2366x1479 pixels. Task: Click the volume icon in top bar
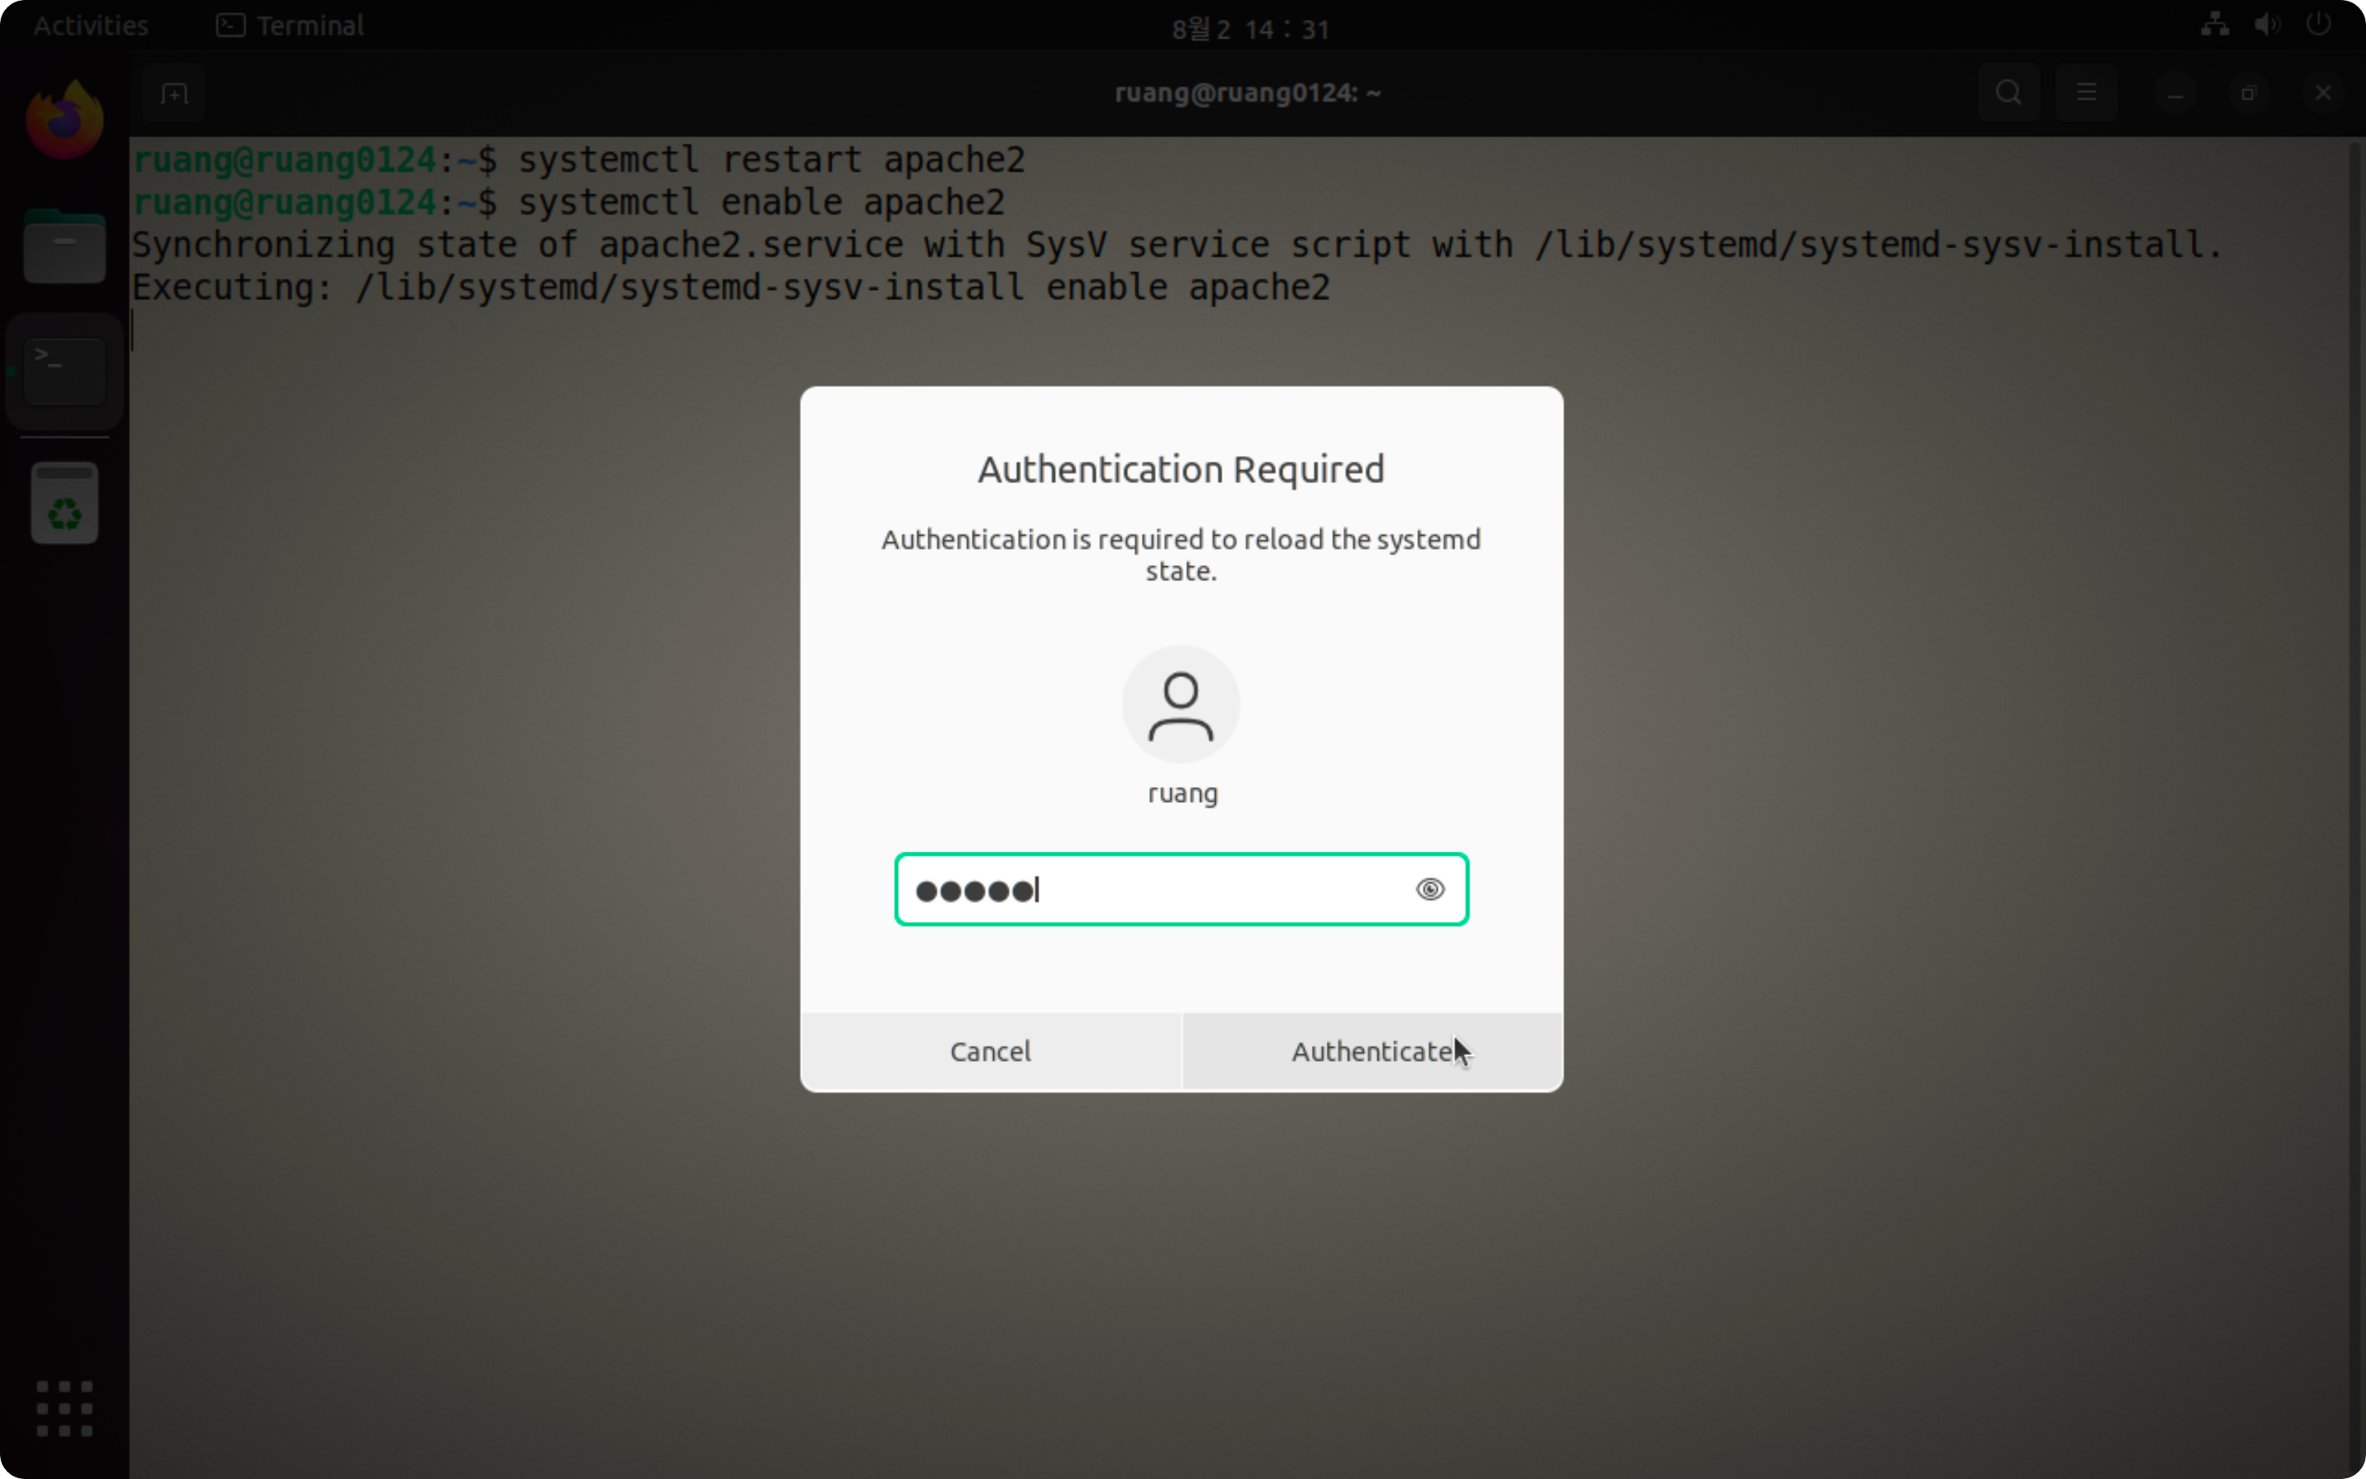click(2267, 25)
